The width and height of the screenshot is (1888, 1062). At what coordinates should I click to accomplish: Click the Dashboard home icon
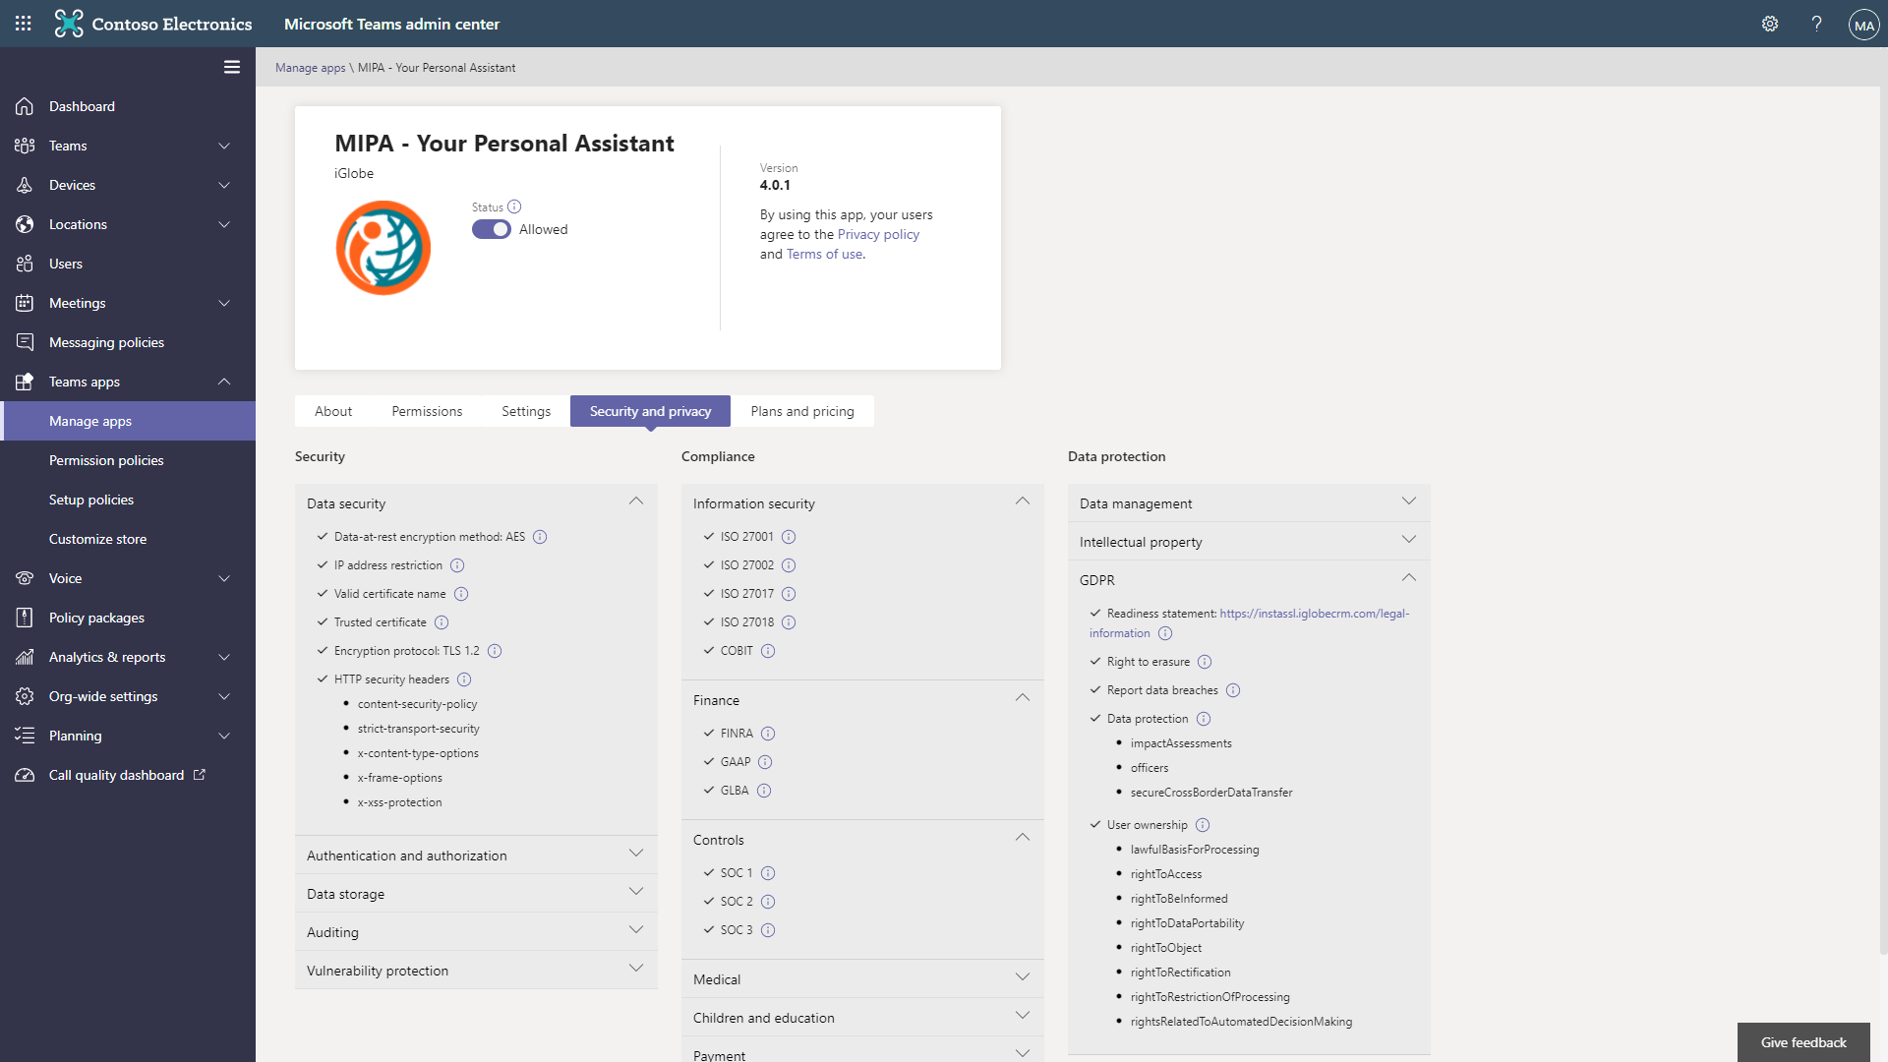point(25,106)
